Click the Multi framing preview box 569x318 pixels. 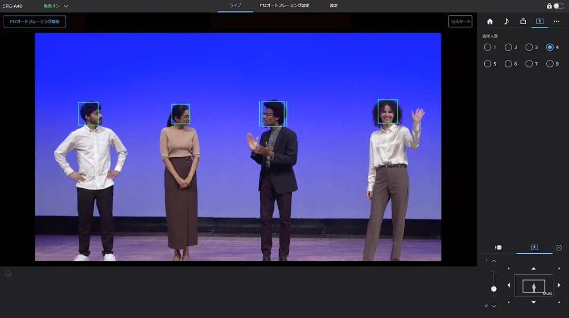(534, 286)
